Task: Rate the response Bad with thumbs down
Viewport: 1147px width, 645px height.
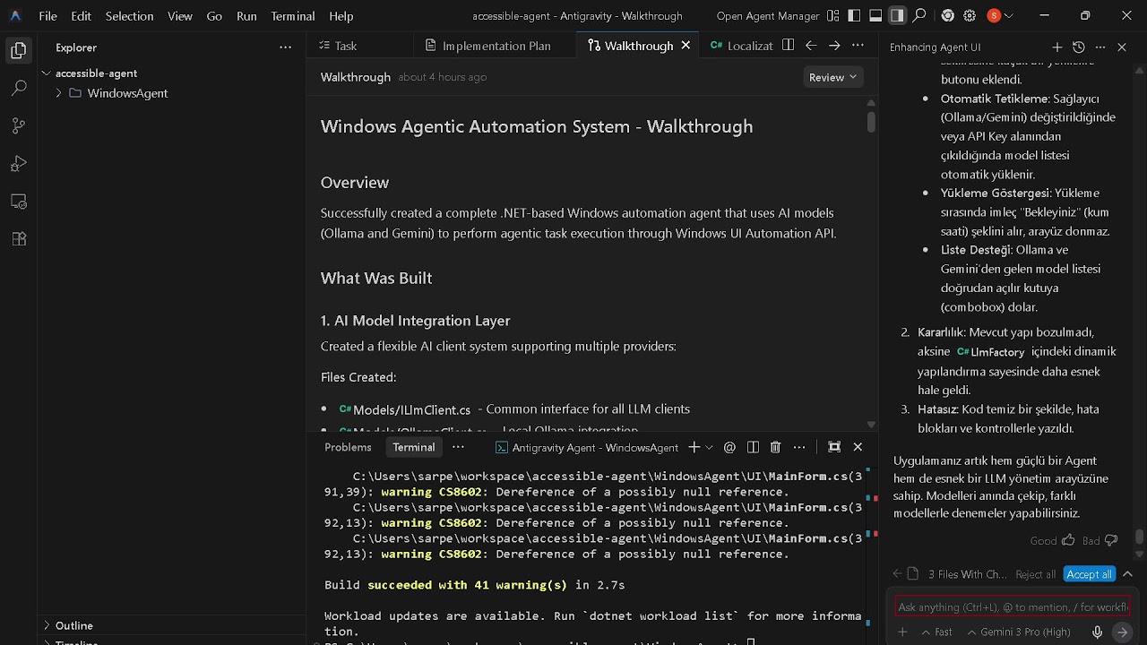Action: pyautogui.click(x=1111, y=540)
